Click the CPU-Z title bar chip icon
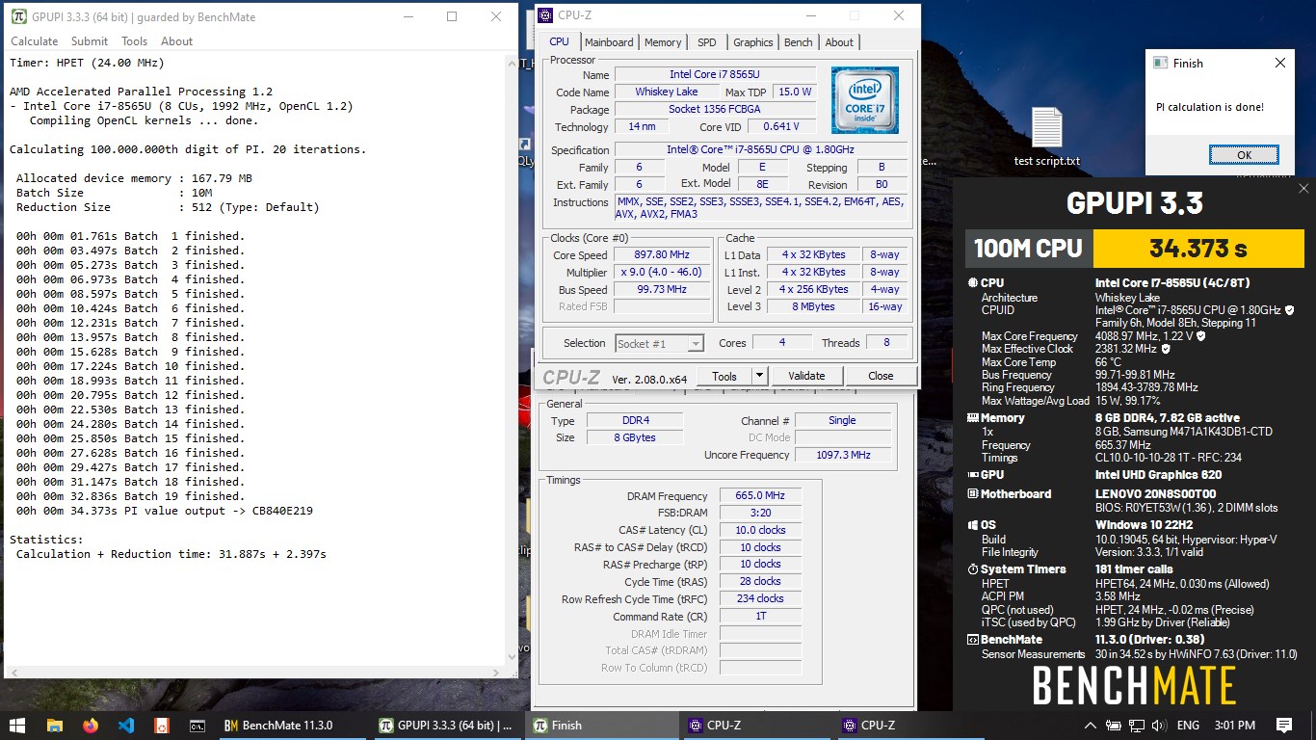This screenshot has width=1316, height=740. click(545, 15)
